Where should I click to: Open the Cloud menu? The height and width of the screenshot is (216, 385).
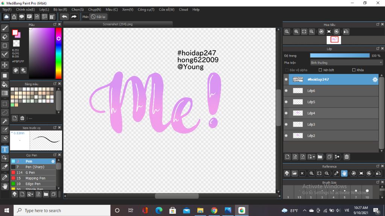(183, 9)
